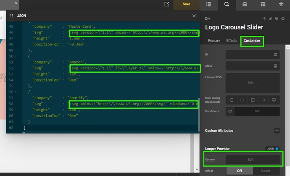Viewport: 290px width, 176px height.
Task: Switch to the Primary tab
Action: pos(214,41)
